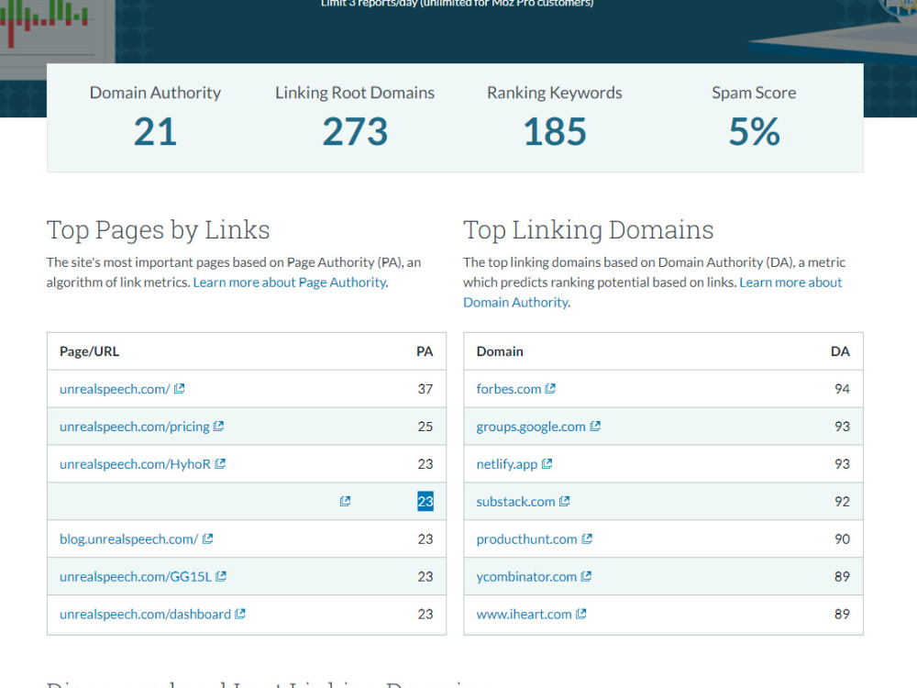This screenshot has height=688, width=917.
Task: Visit the netlify.app domain link
Action: pos(507,464)
